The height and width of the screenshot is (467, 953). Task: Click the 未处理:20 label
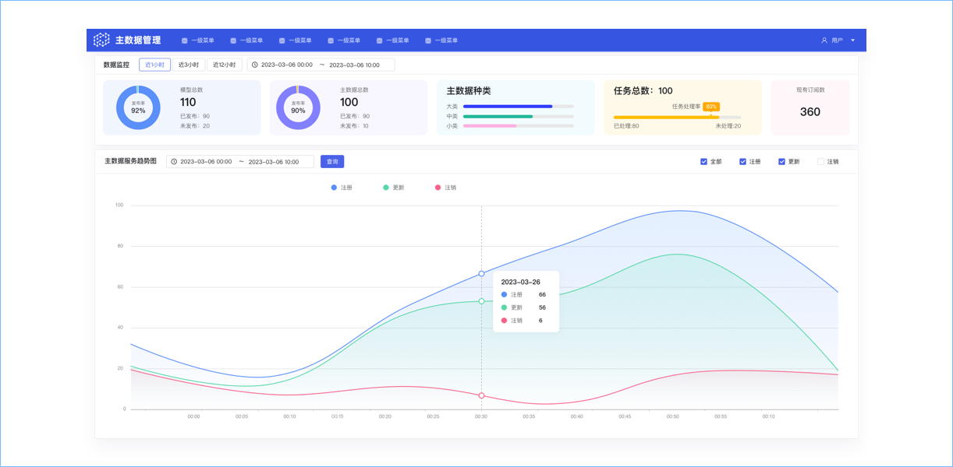pos(728,126)
